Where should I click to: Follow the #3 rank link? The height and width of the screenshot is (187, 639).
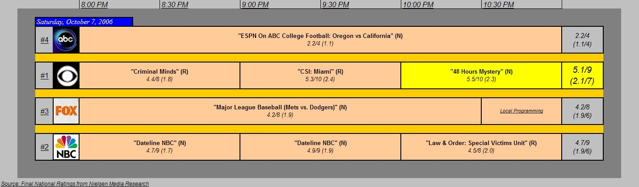click(x=44, y=111)
